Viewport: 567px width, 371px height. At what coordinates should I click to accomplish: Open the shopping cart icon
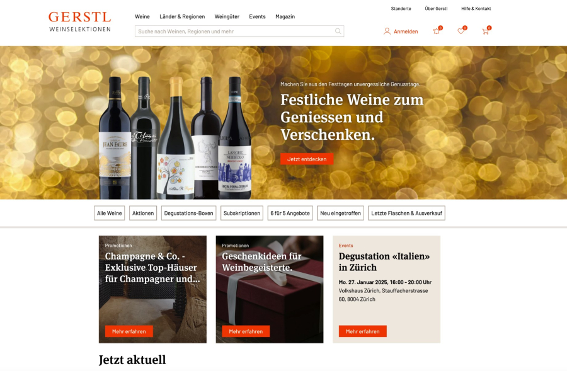pyautogui.click(x=486, y=31)
